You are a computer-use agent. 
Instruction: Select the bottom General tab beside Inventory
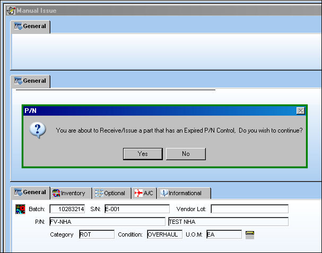(x=30, y=193)
